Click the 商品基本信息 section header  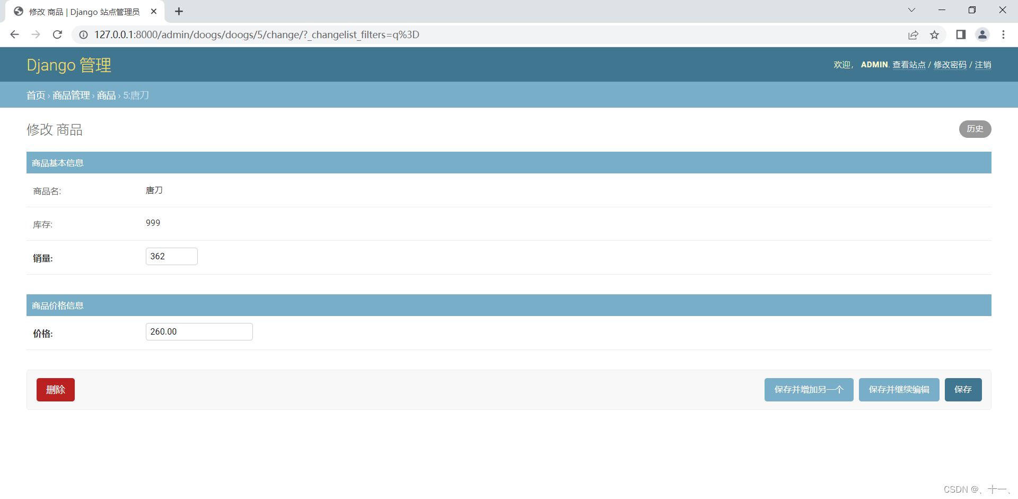click(509, 163)
